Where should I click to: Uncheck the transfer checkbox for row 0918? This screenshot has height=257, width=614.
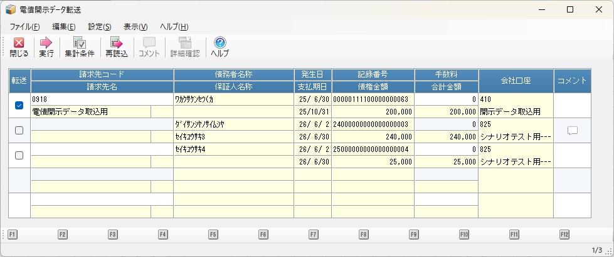[19, 106]
